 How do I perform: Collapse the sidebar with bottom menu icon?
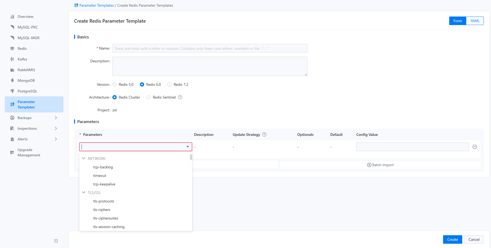56,241
